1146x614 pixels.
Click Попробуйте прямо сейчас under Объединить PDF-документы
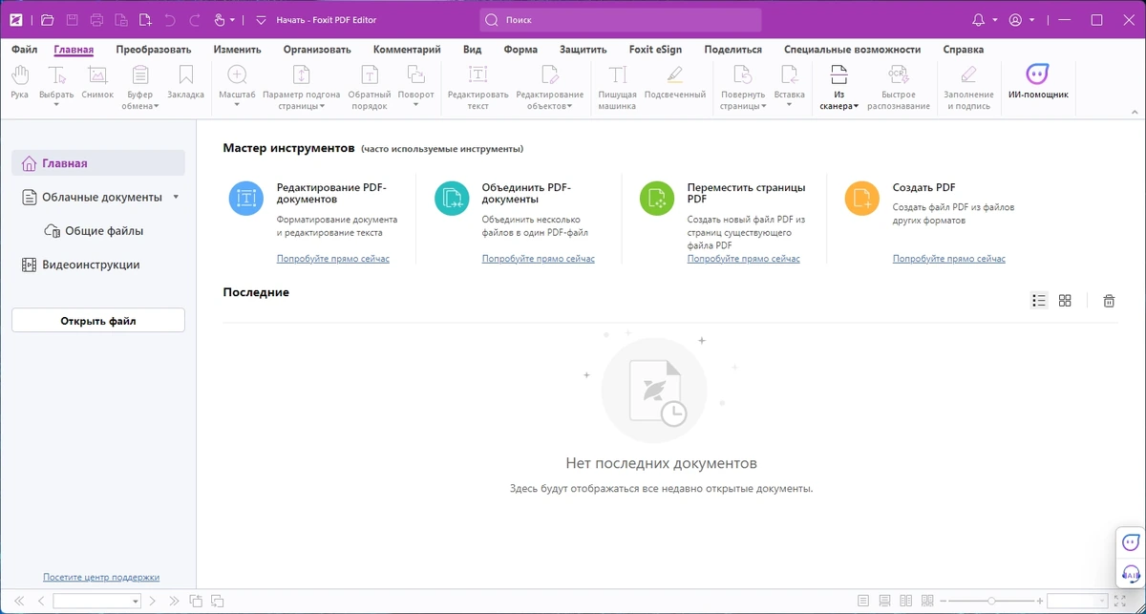point(539,259)
